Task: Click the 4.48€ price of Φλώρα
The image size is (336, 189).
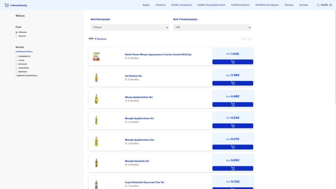Action: pyautogui.click(x=235, y=96)
